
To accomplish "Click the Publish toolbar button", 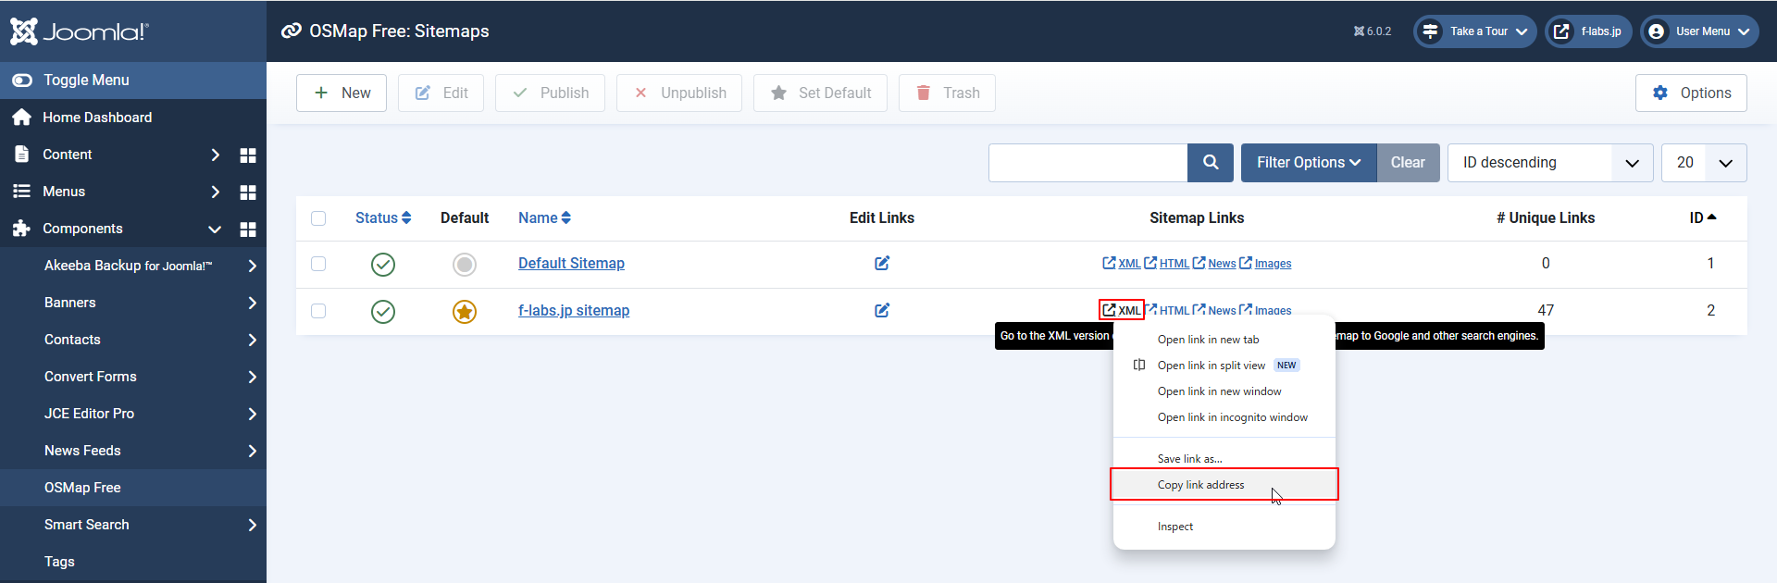I will (x=550, y=93).
